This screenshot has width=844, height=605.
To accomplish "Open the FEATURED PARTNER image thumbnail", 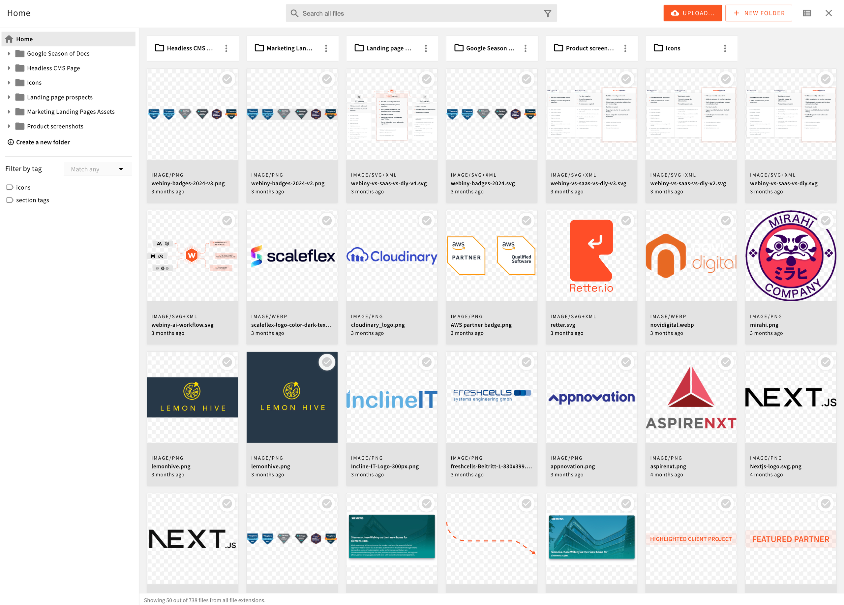I will click(x=791, y=539).
